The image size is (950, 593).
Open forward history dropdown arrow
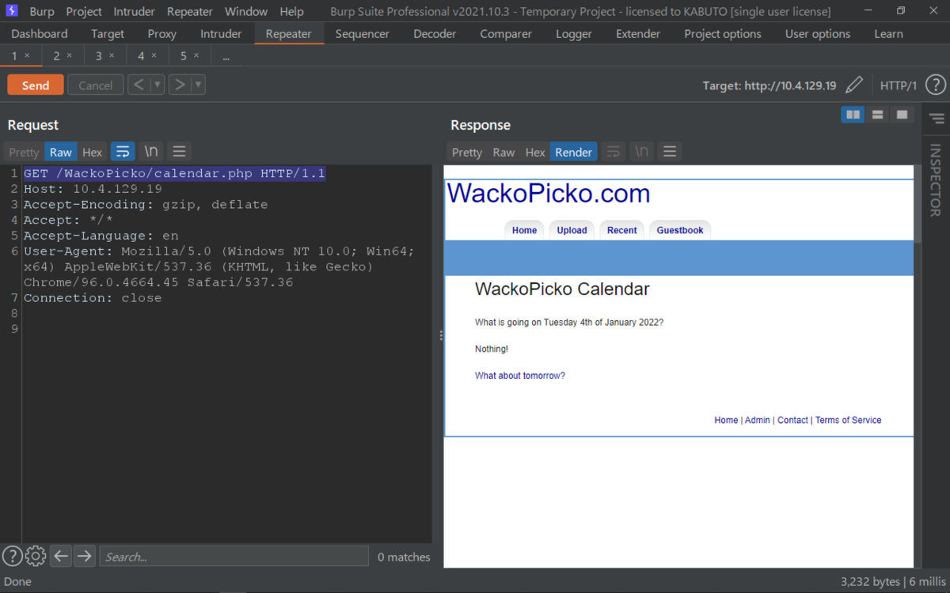(x=198, y=85)
